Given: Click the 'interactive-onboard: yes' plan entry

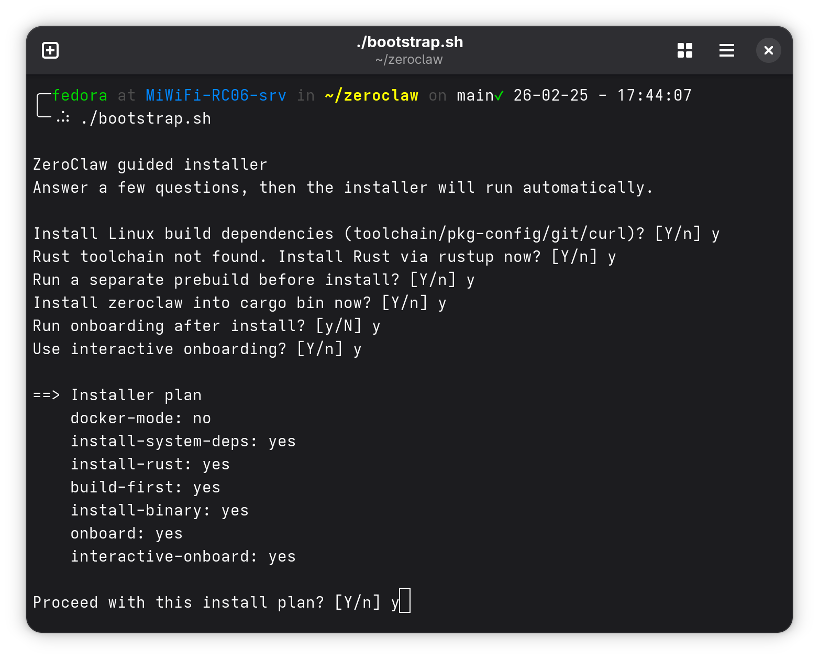Looking at the screenshot, I should 183,556.
